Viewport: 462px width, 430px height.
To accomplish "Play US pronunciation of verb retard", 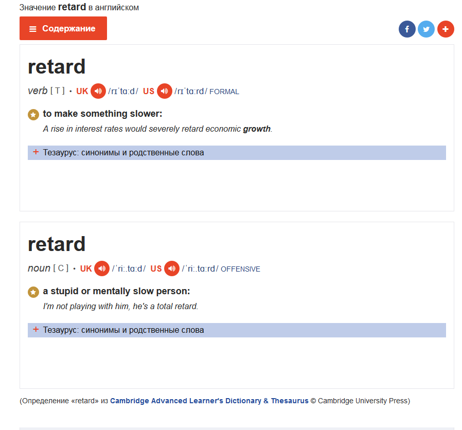I will click(x=165, y=91).
